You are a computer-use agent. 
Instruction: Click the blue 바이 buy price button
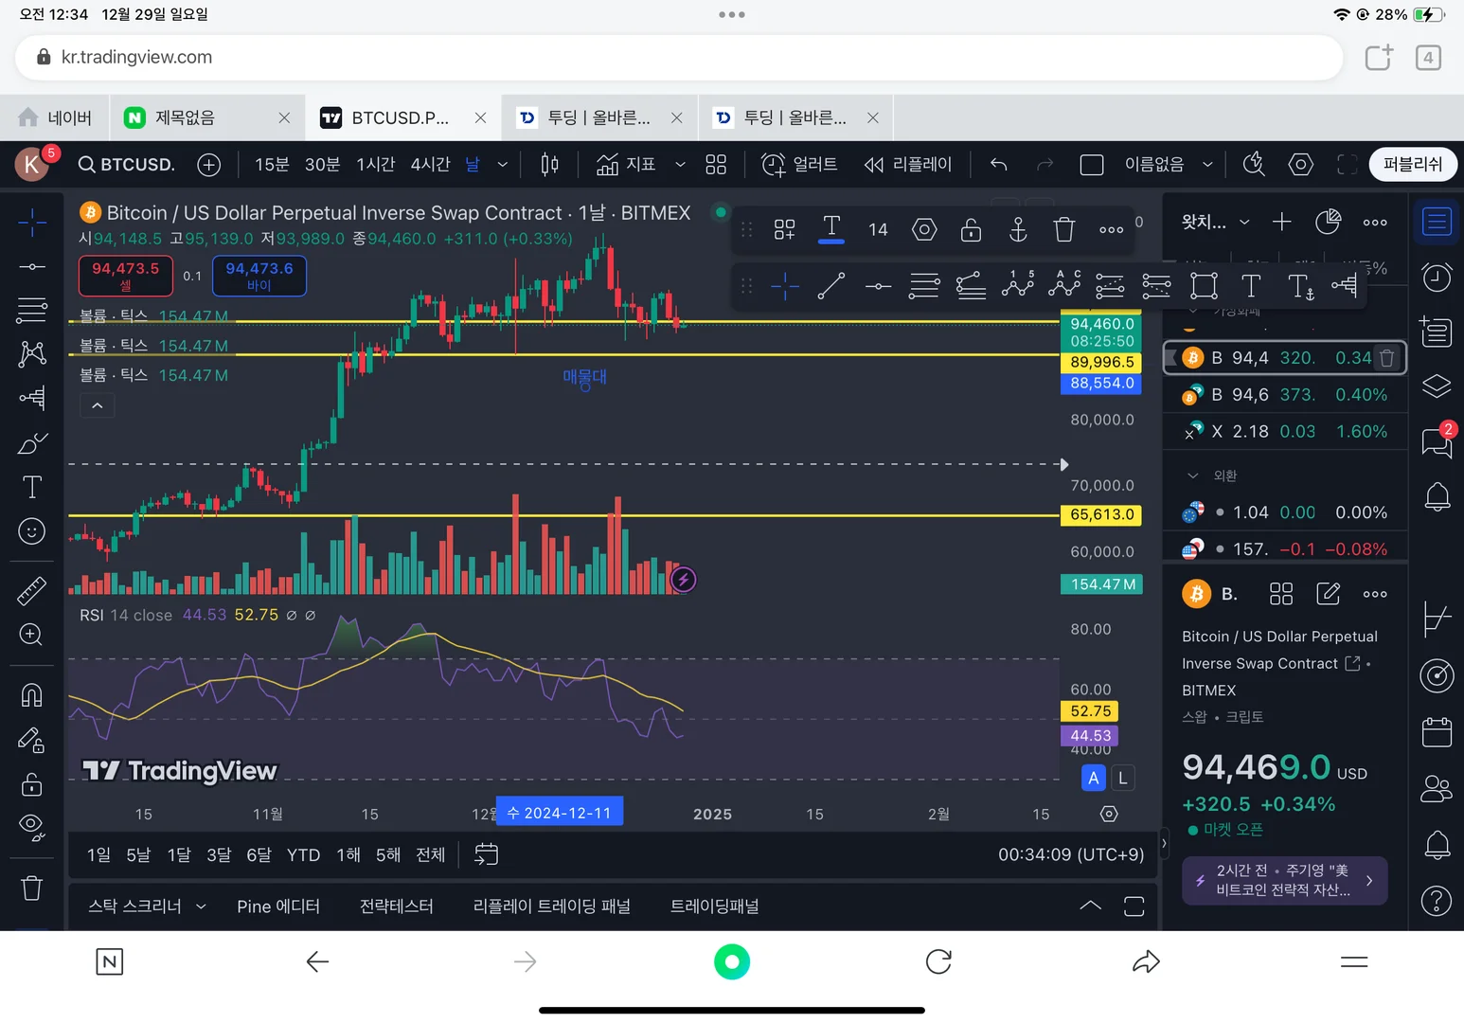(x=259, y=276)
